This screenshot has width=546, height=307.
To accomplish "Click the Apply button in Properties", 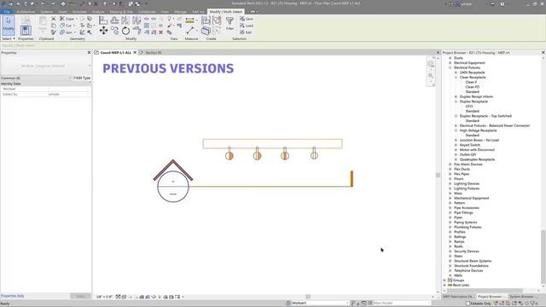I will point(80,296).
